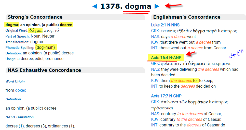Click the 1378. dogma page title
The width and height of the screenshot is (246, 130).
[126, 6]
